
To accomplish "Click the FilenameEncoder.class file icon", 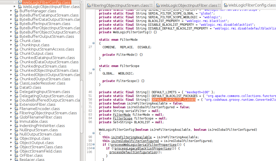I will point(16,109).
